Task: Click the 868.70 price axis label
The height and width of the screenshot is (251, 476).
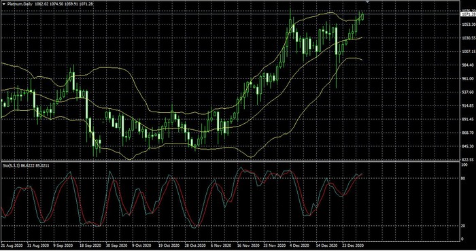Action: 469,133
